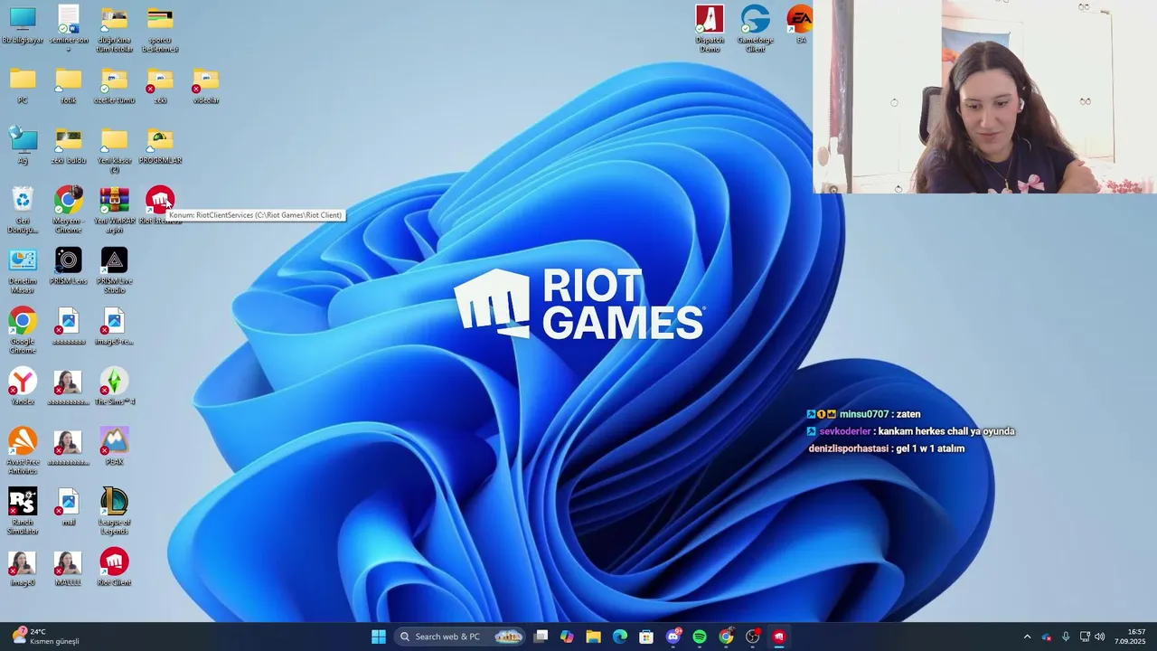Select the Geri Dönüşüm recycle bin
1157x651 pixels.
coord(23,210)
